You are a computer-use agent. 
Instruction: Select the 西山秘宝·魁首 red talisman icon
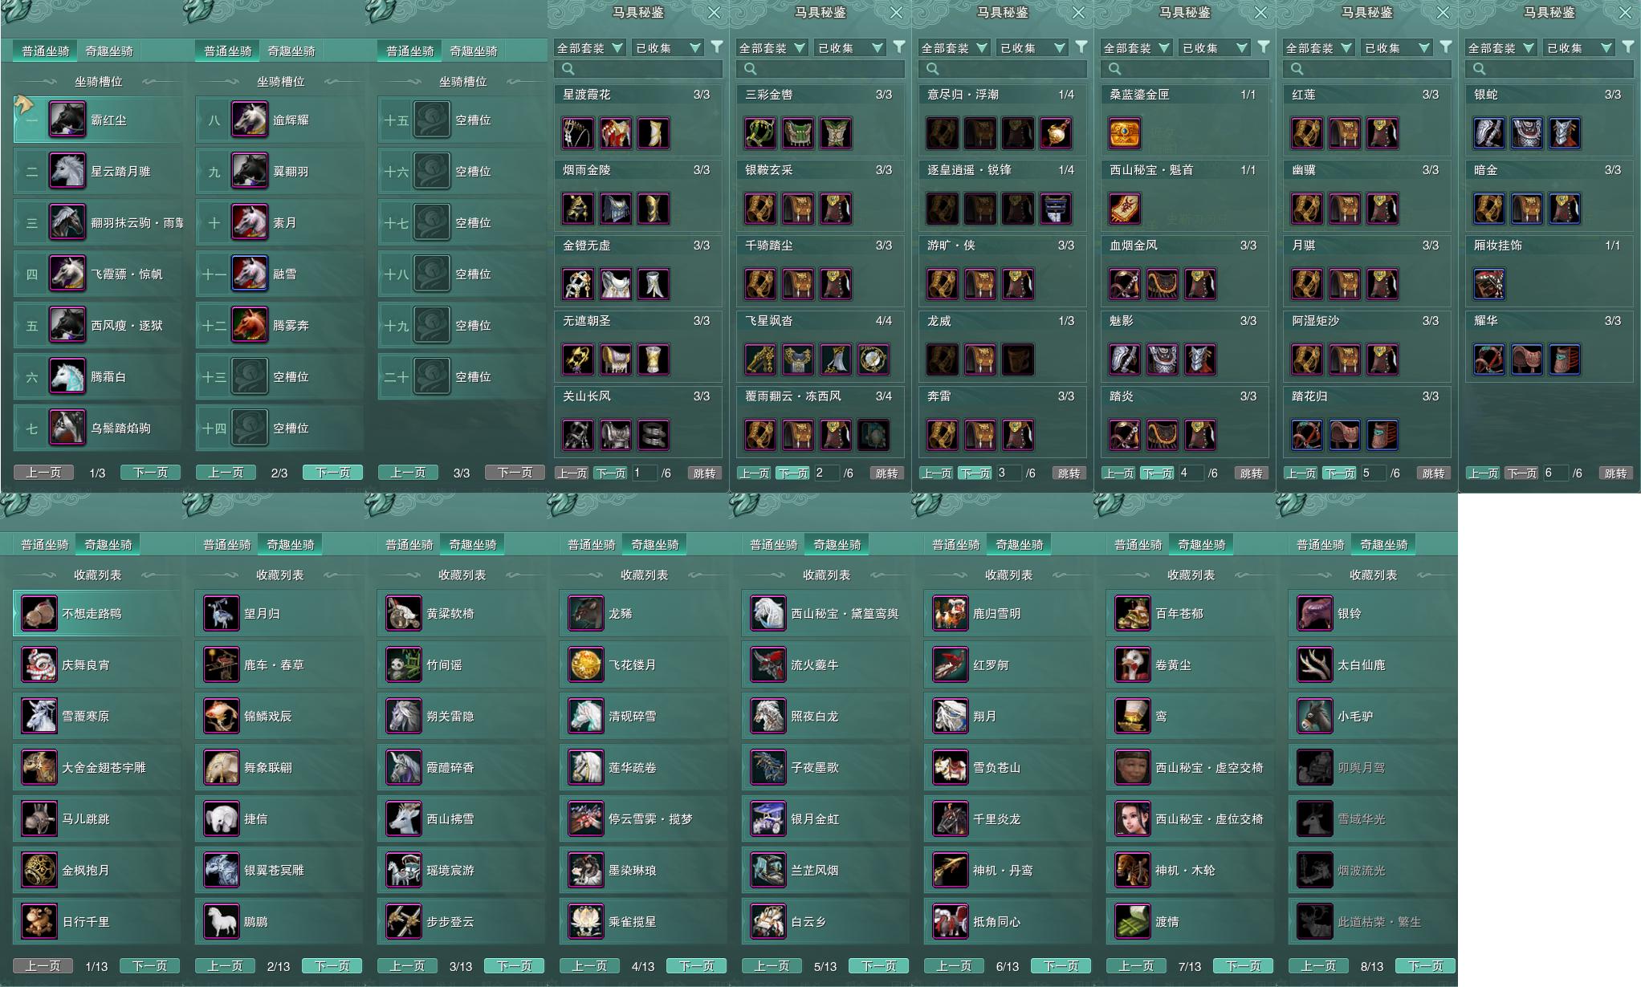(1125, 209)
